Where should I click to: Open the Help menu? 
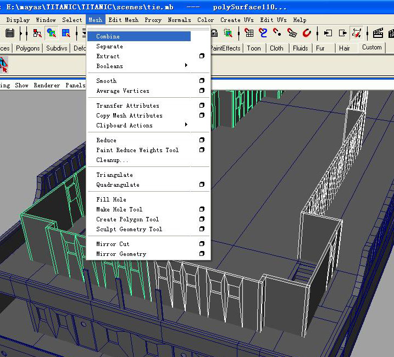point(299,20)
